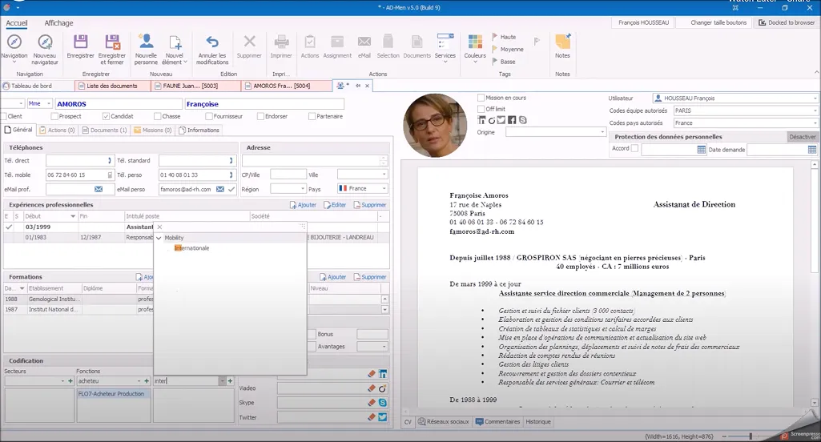Image resolution: width=821 pixels, height=442 pixels.
Task: Click Annuler les modifications icon
Action: click(212, 42)
